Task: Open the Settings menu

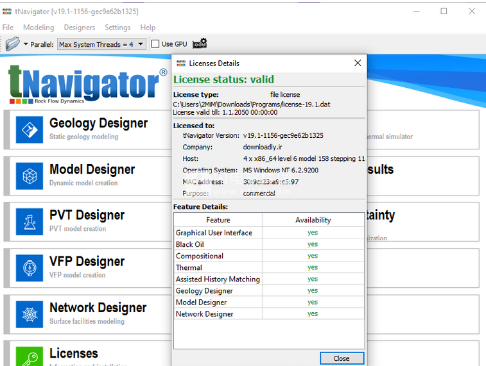Action: pyautogui.click(x=117, y=28)
